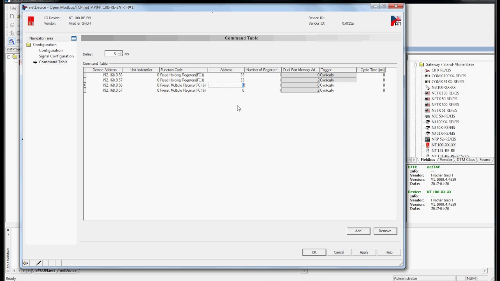Select the NRP 52-RE/EIS device icon
The height and width of the screenshot is (281, 500).
tap(427, 139)
